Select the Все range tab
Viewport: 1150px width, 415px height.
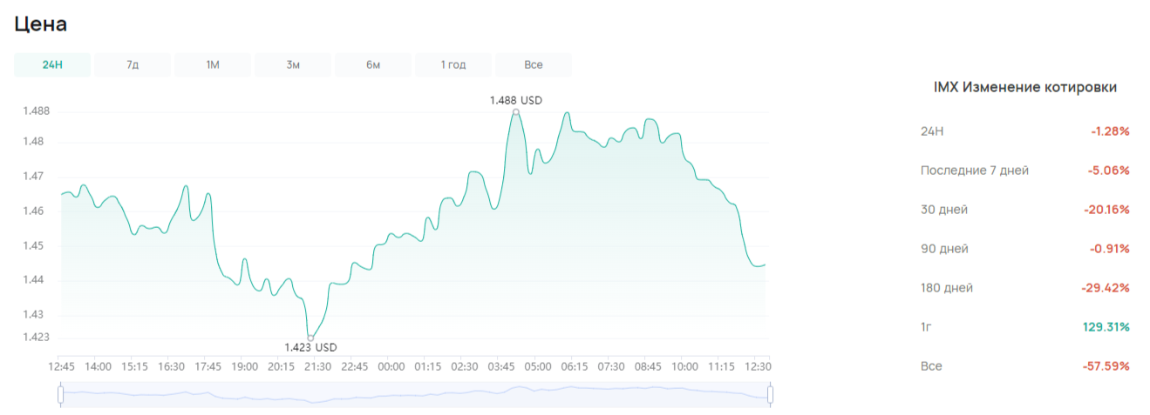(534, 65)
